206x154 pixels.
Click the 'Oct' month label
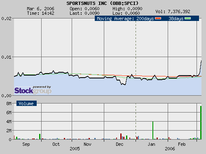[x=56, y=144]
